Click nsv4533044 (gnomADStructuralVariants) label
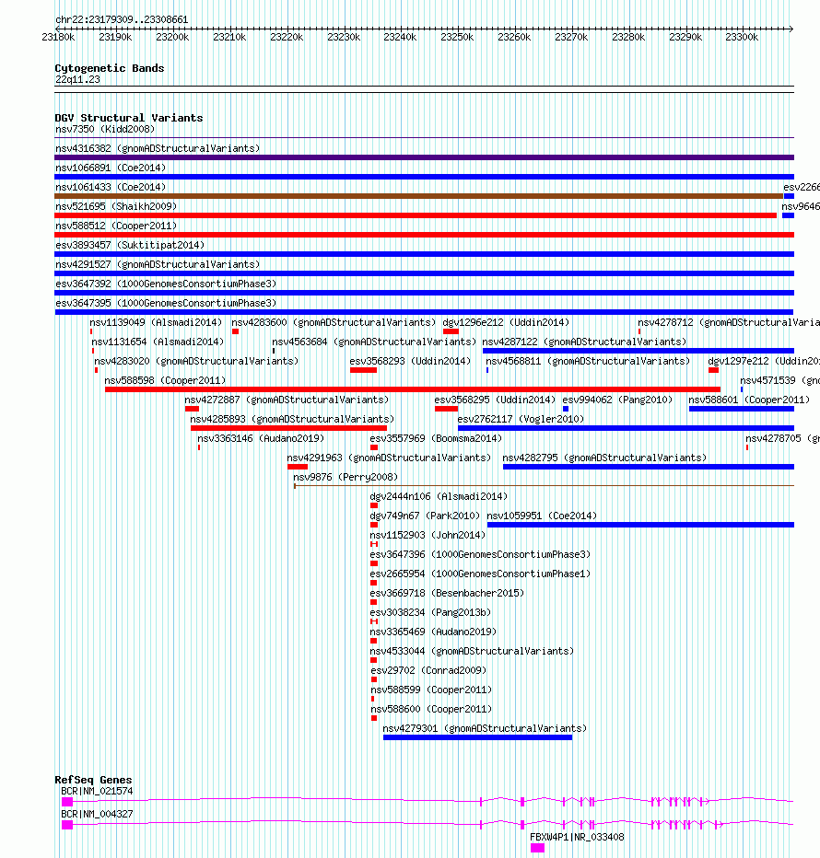820x858 pixels. 472,651
